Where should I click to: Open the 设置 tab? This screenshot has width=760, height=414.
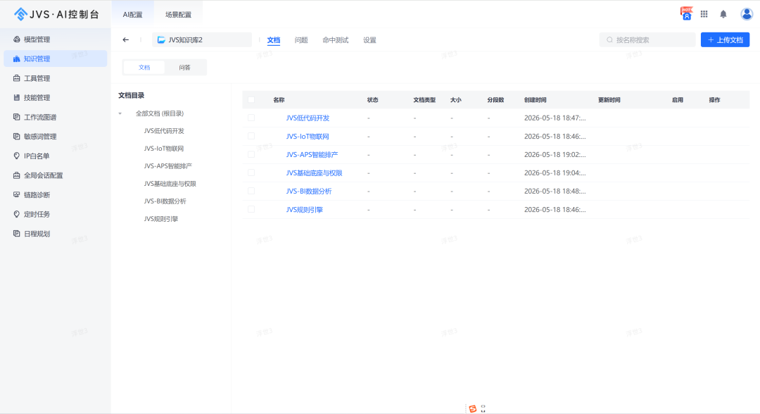pos(370,39)
